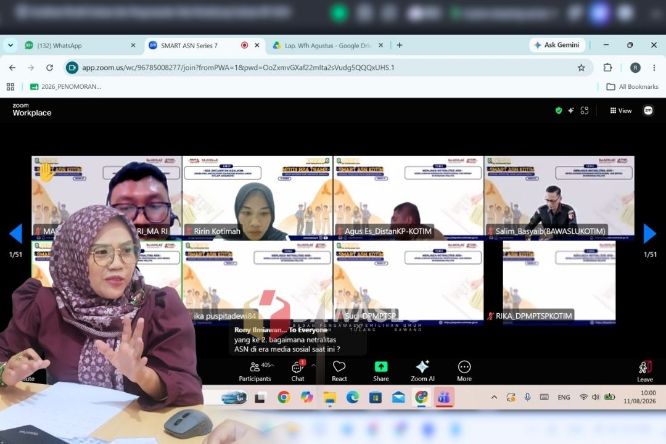Open Zoom AI companion
This screenshot has width=666, height=444.
[x=422, y=371]
